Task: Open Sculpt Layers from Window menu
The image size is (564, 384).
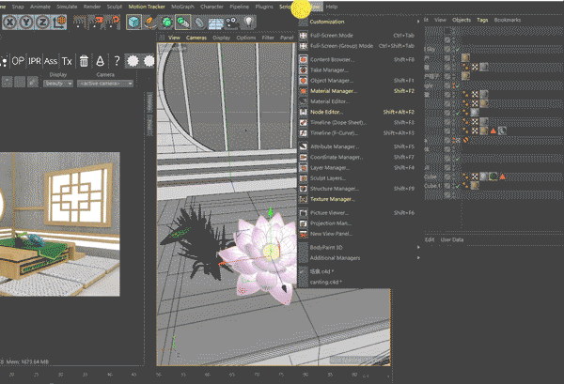Action: [x=357, y=178]
